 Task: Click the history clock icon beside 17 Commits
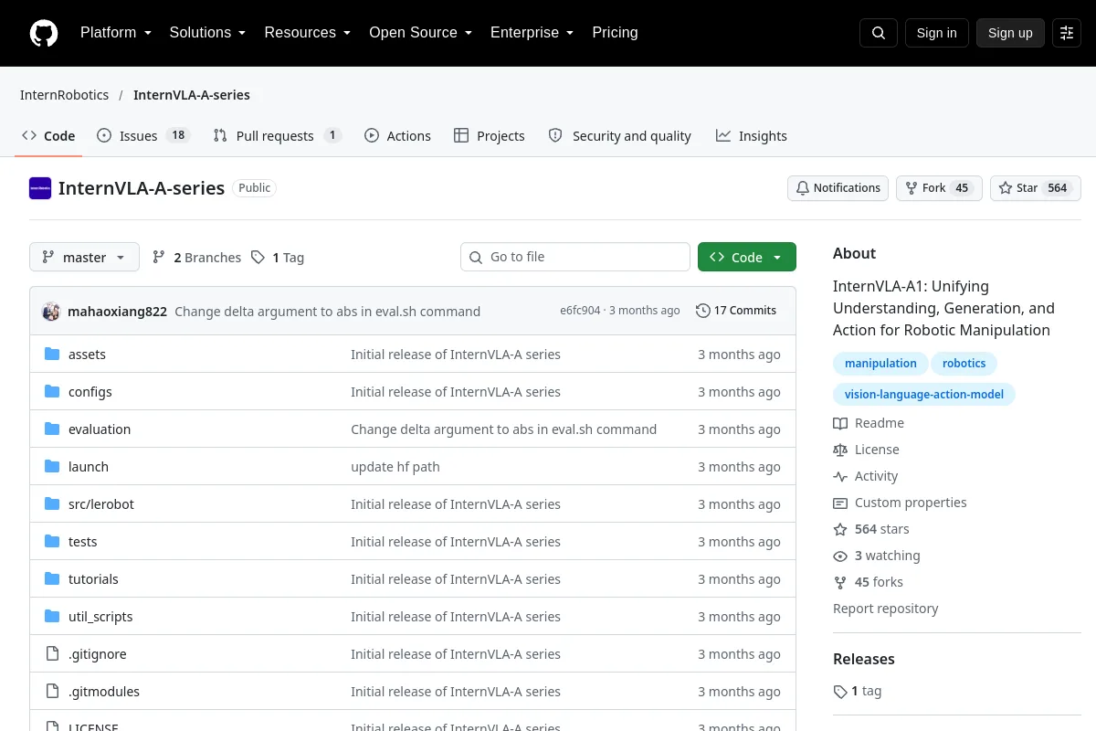(x=702, y=311)
